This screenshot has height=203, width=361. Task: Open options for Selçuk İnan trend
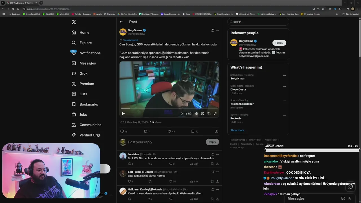point(284,76)
